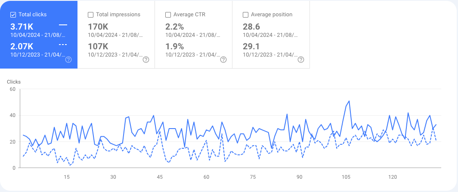Click the 2.07K previous period clicks value
Screen dimensions: 458x192
pos(22,46)
